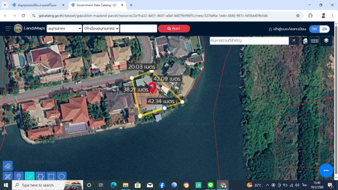Open the blue chat bubble button
This screenshot has height=190, width=338.
(326, 170)
